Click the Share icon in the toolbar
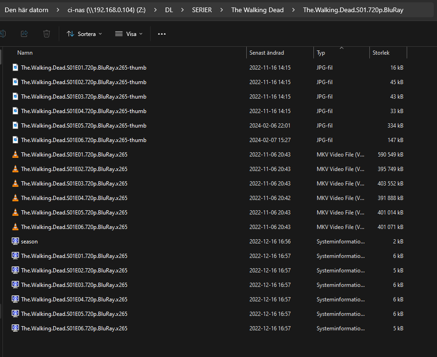The height and width of the screenshot is (357, 437). 24,34
